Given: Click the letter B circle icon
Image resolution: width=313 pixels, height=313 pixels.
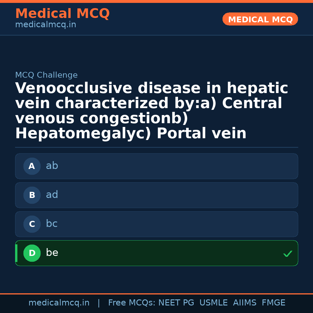Looking at the screenshot, I should 32,195.
